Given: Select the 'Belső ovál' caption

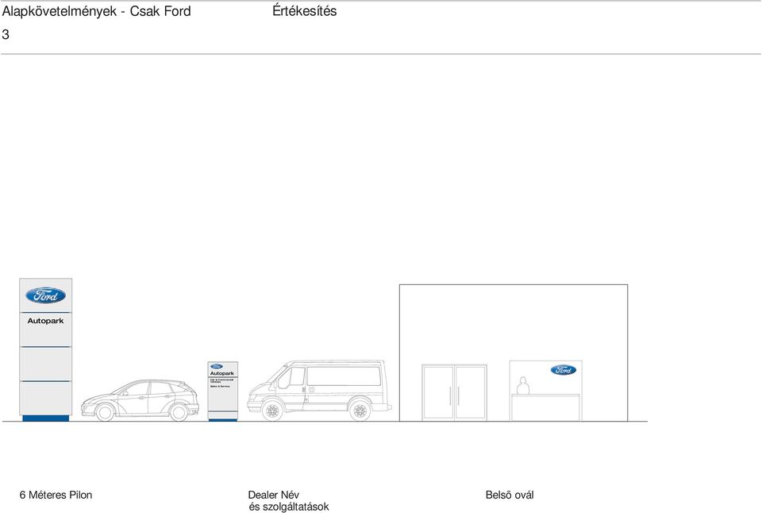Looking at the screenshot, I should point(510,495).
